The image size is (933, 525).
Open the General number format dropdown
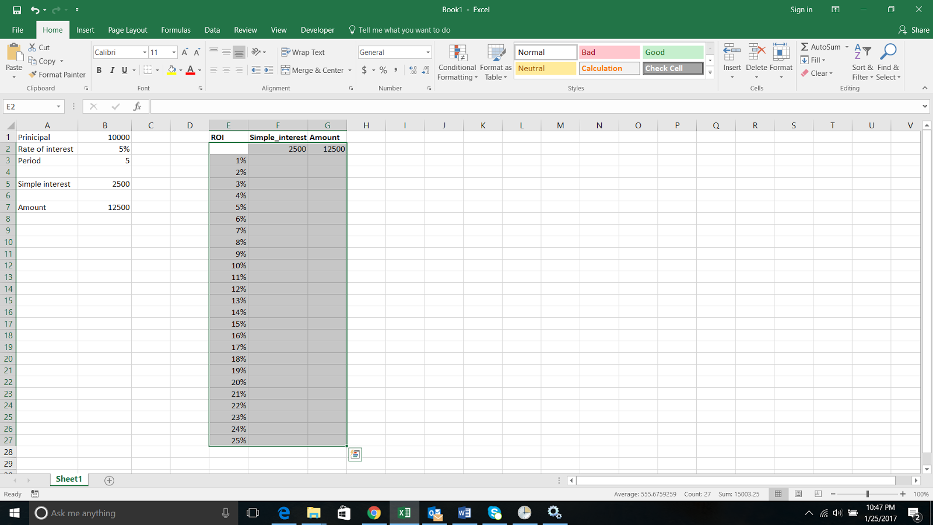click(x=427, y=52)
